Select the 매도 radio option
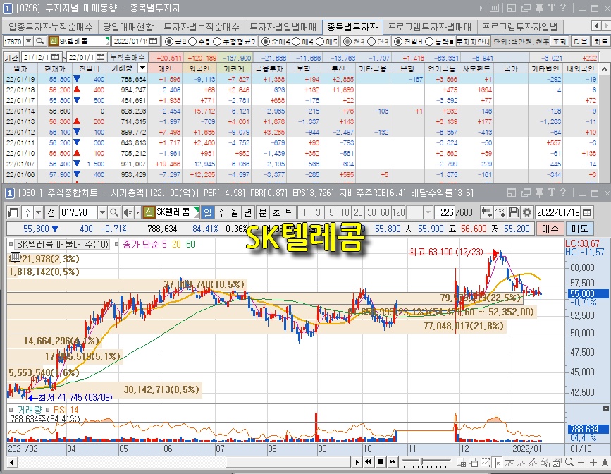This screenshot has width=611, height=474. (321, 42)
